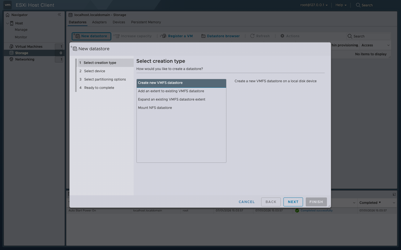This screenshot has height=250, width=401.
Task: Click the green Completed successfully check icon
Action: pos(297,211)
